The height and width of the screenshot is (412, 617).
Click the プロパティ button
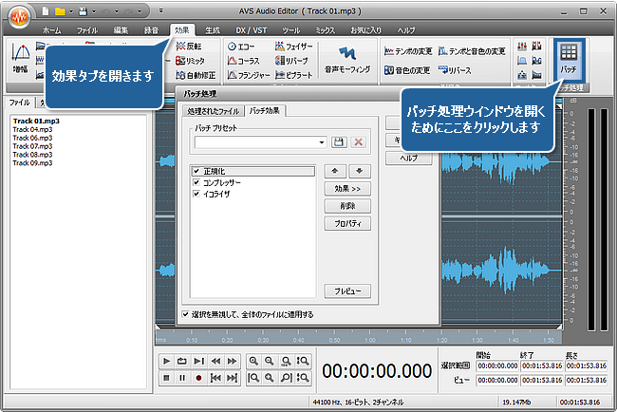[346, 222]
